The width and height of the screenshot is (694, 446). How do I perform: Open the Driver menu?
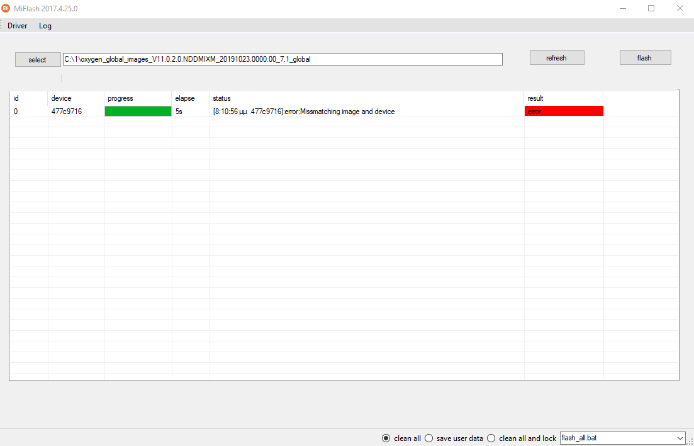(17, 26)
